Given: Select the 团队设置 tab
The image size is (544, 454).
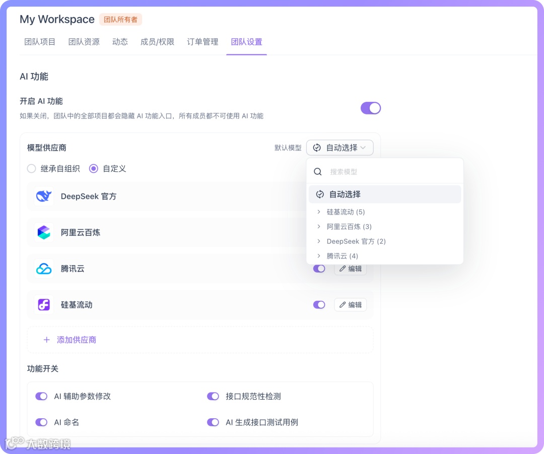Looking at the screenshot, I should click(x=247, y=42).
